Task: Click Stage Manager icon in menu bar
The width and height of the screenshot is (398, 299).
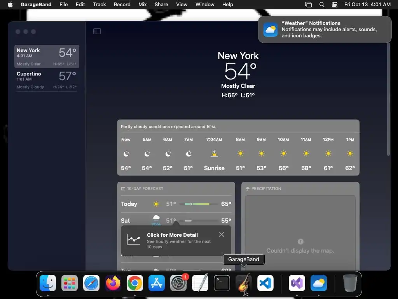Action: click(x=308, y=4)
